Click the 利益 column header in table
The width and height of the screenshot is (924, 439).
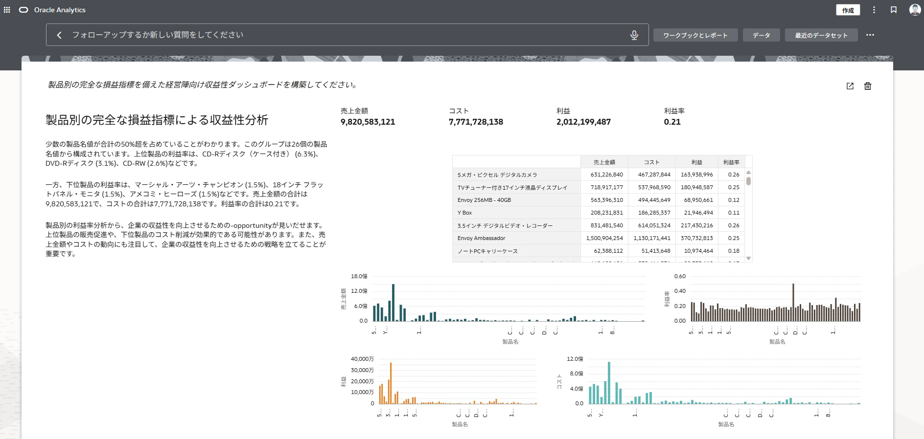(697, 162)
